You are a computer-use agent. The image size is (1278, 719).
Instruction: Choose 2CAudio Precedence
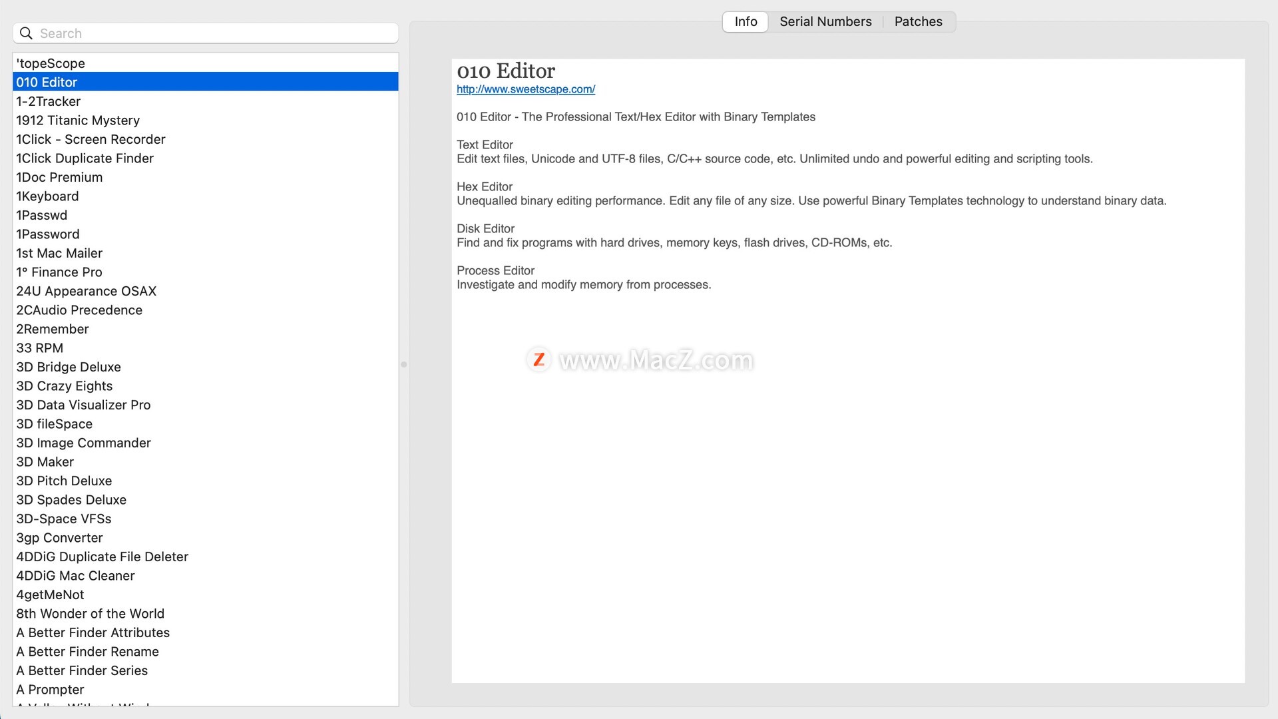click(x=206, y=310)
